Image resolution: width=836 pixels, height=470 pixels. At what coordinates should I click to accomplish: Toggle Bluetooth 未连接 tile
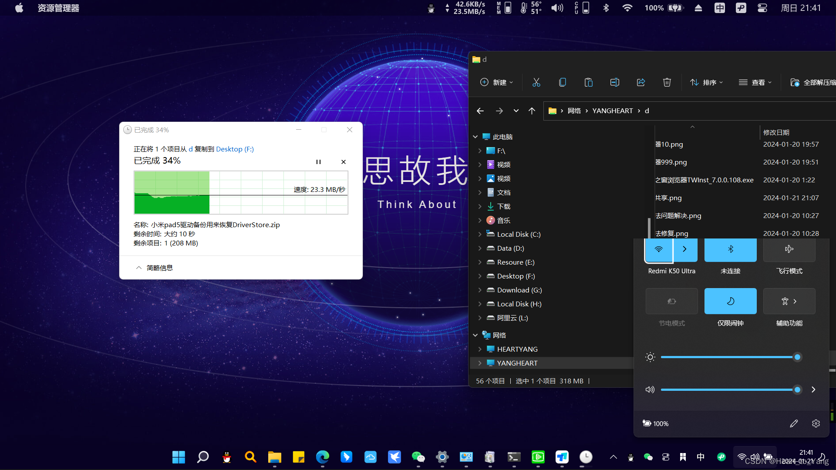click(730, 249)
